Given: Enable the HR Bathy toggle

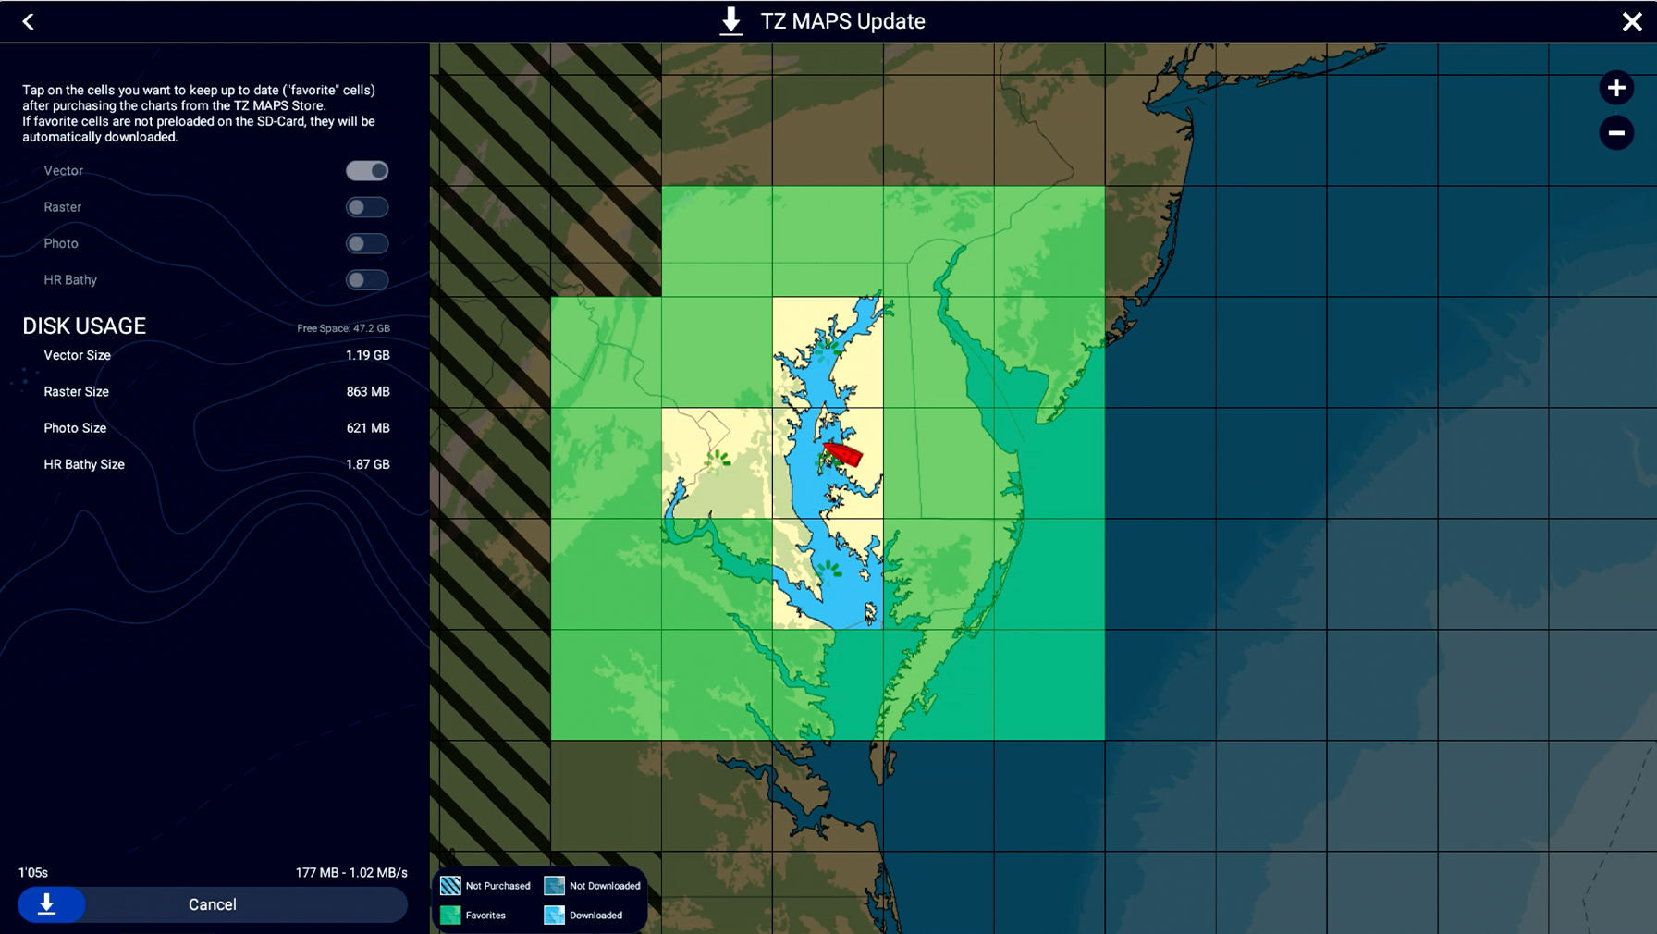Looking at the screenshot, I should (x=367, y=279).
